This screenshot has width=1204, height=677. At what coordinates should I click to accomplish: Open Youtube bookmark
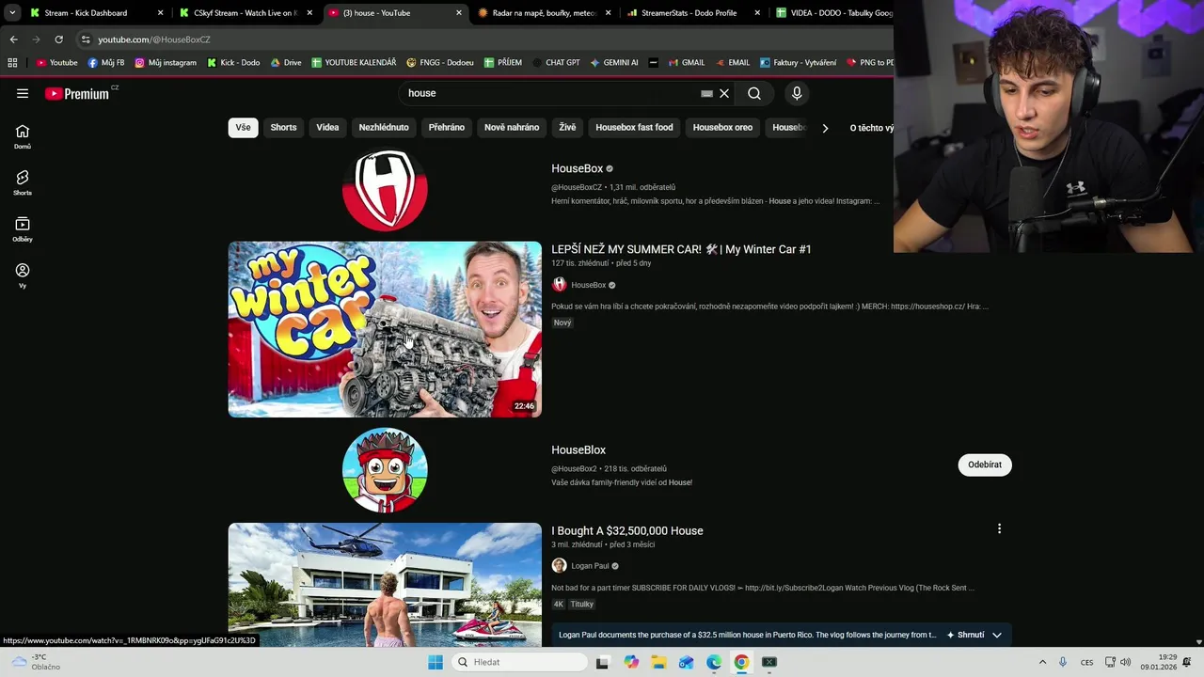click(x=56, y=62)
